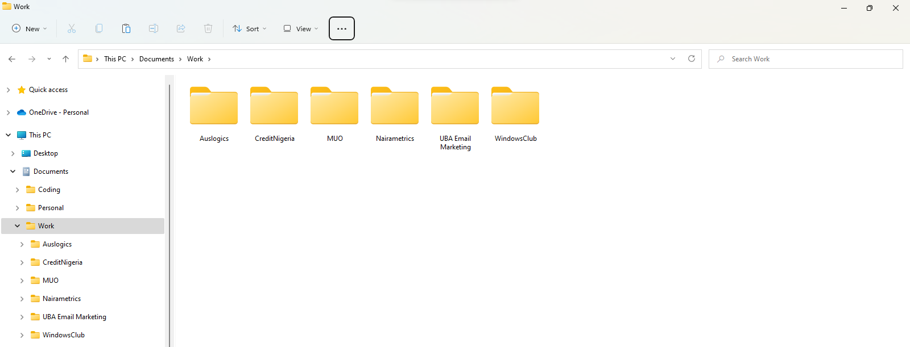Select CreditNigeria in the sidebar tree

(63, 262)
